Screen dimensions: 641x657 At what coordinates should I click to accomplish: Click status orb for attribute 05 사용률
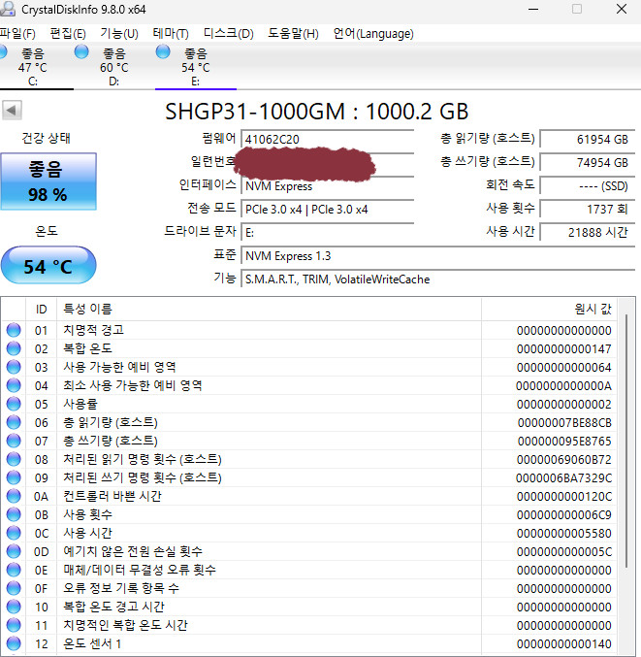point(14,404)
